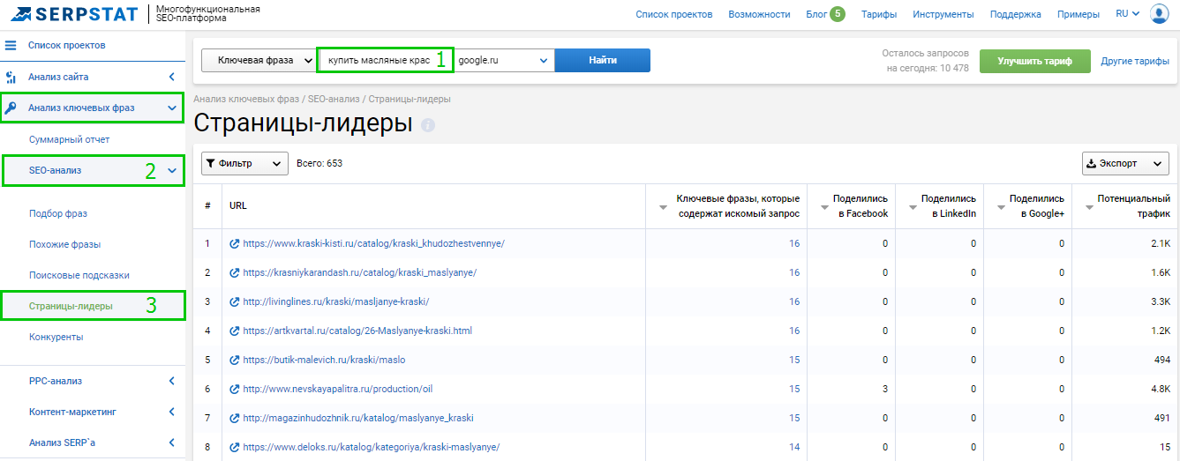Viewport: 1180px width, 461px height.
Task: Open external link icon for livinglines.ru row
Action: [234, 301]
